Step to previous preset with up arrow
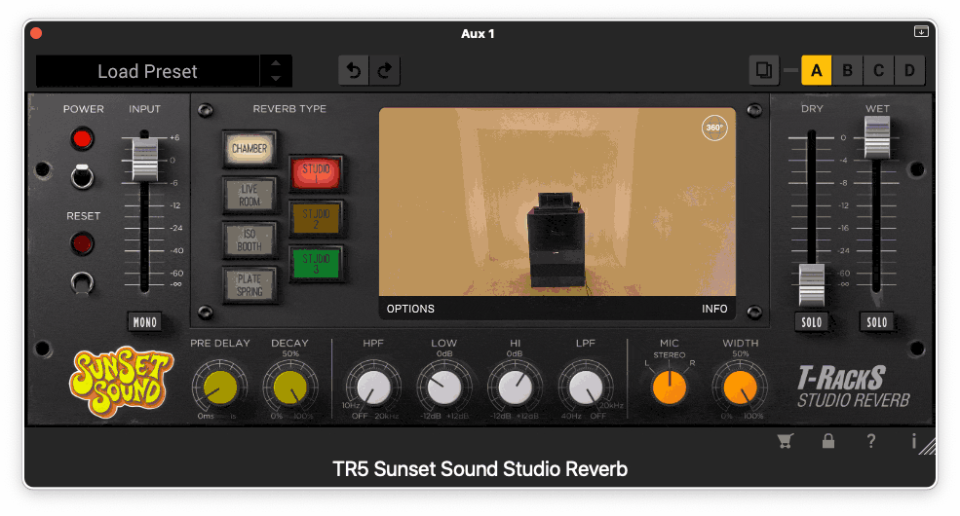Viewport: 960px width, 516px height. click(276, 63)
